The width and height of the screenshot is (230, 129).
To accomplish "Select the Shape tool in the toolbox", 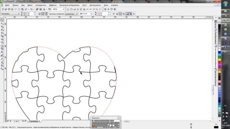I will [x=2, y=23].
